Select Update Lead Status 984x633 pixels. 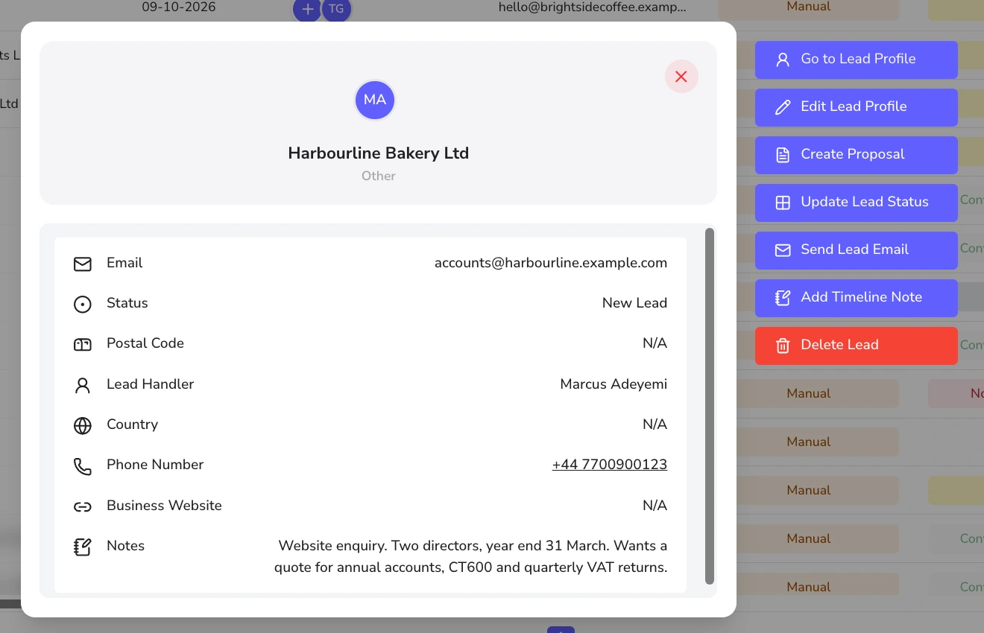click(x=857, y=203)
